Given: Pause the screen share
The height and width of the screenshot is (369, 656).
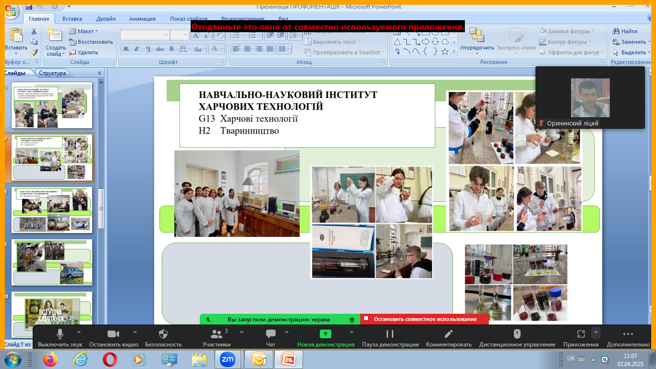Looking at the screenshot, I should [x=390, y=334].
